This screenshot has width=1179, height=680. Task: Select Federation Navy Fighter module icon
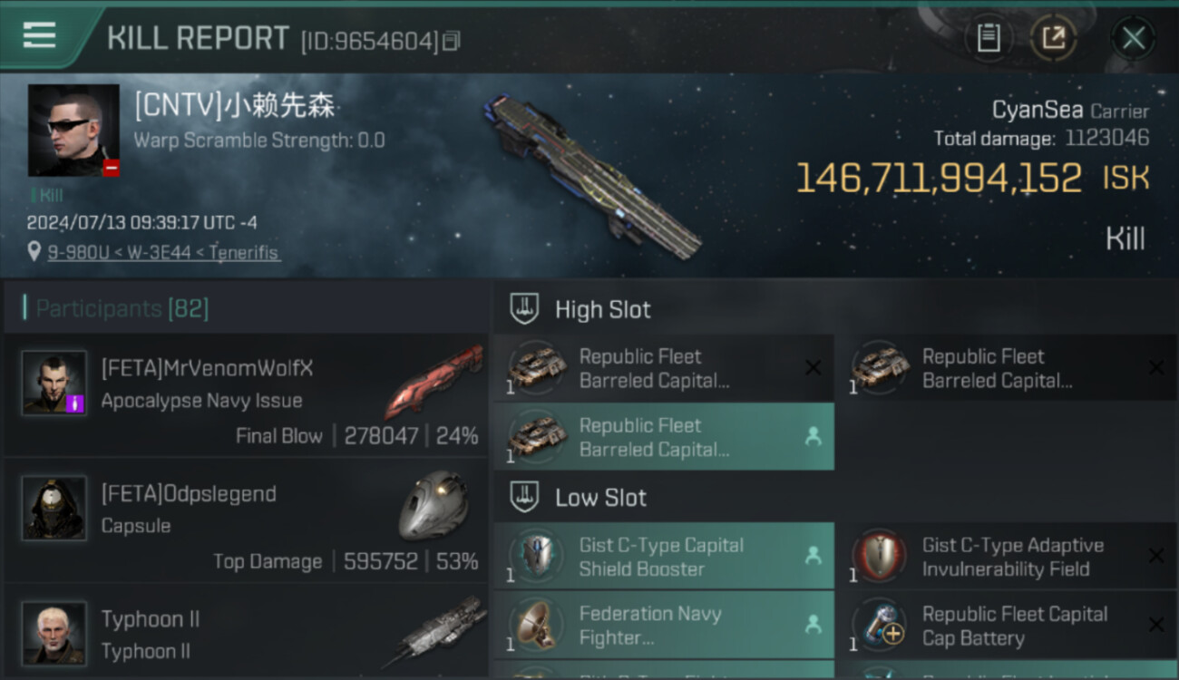tap(537, 625)
